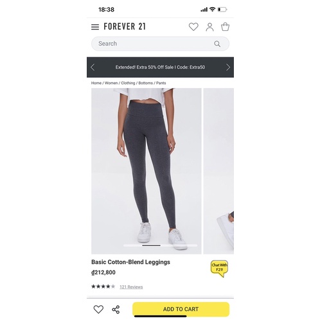
Task: Go to the Women breadcrumb
Action: click(111, 83)
